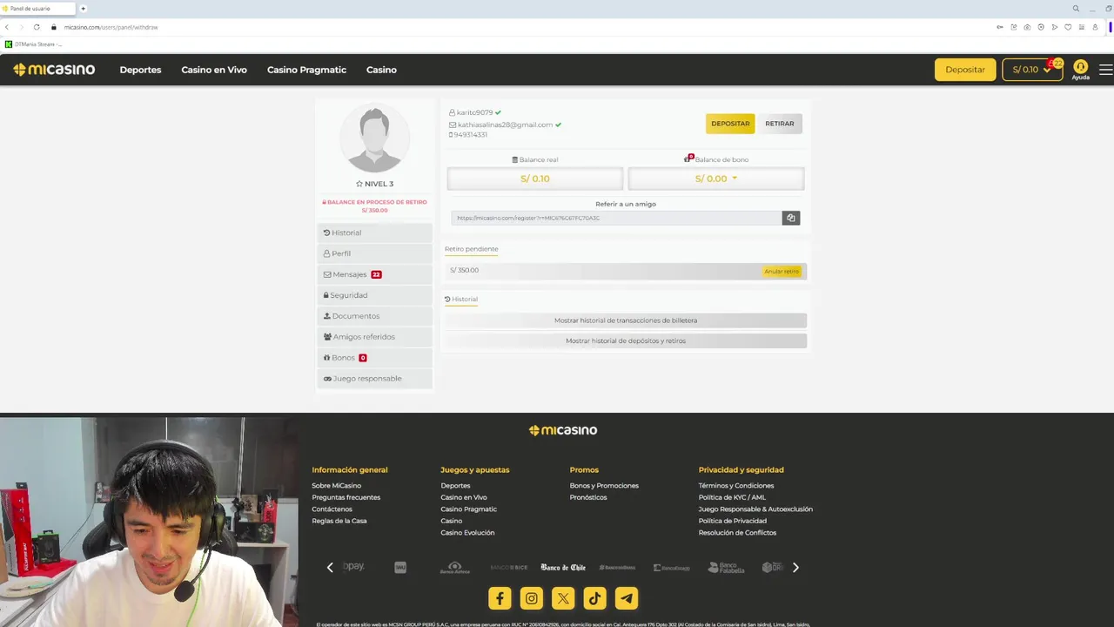The width and height of the screenshot is (1114, 627).
Task: Show next payment logos with the right arrow
Action: click(x=795, y=568)
